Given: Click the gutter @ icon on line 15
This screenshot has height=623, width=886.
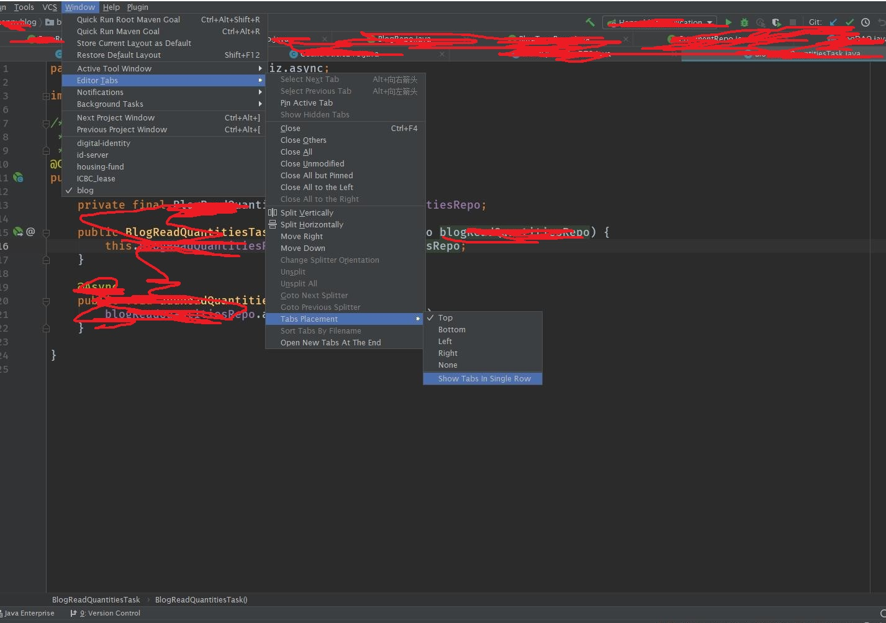Looking at the screenshot, I should coord(30,232).
